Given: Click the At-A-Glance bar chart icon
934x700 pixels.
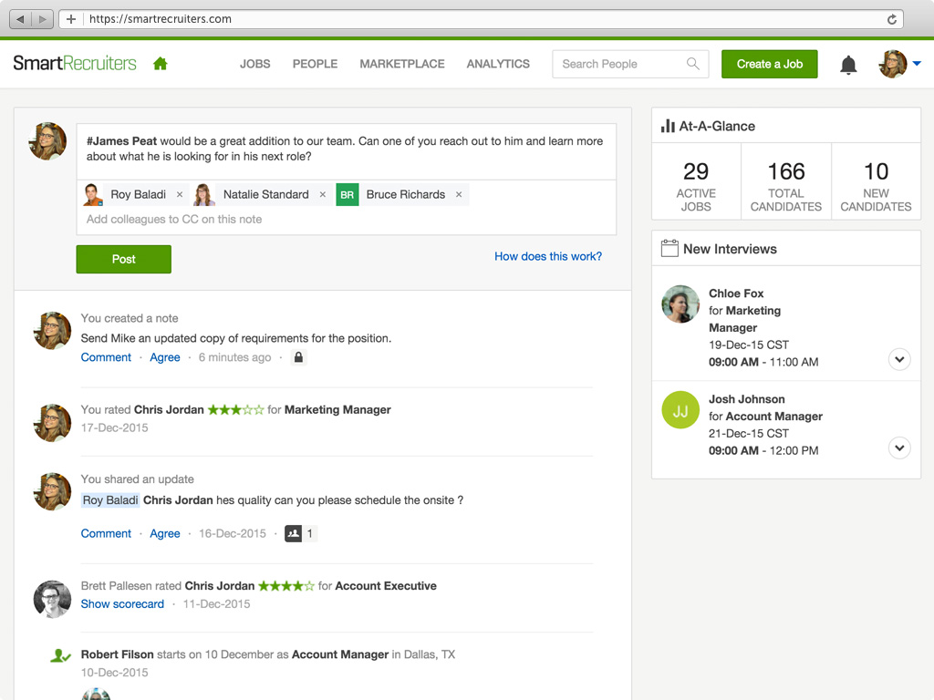Looking at the screenshot, I should [x=668, y=126].
